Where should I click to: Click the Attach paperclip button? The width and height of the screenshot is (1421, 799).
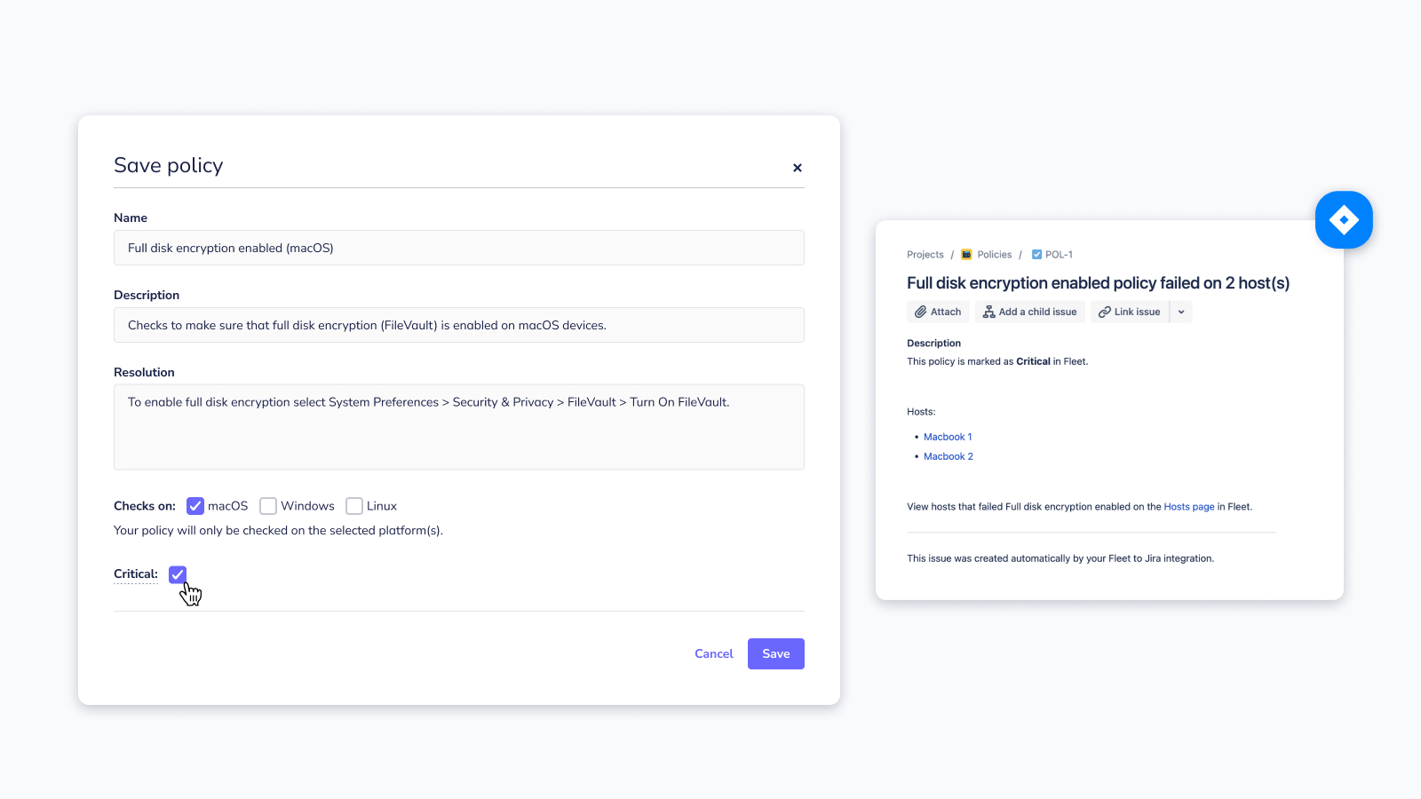click(x=938, y=312)
